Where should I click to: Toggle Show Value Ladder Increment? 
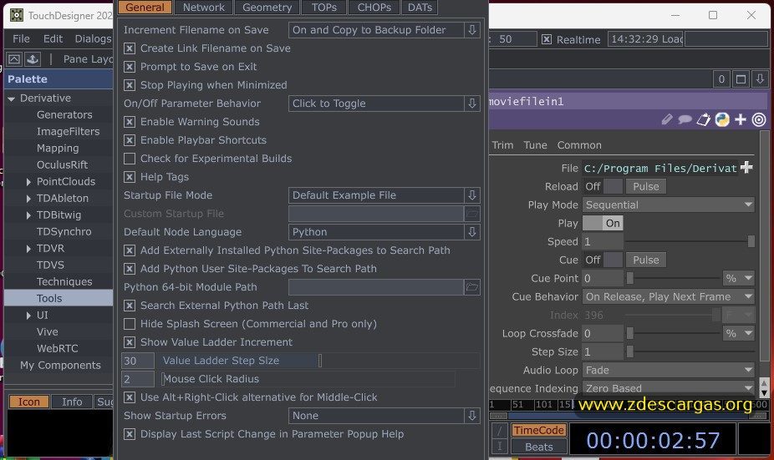130,342
